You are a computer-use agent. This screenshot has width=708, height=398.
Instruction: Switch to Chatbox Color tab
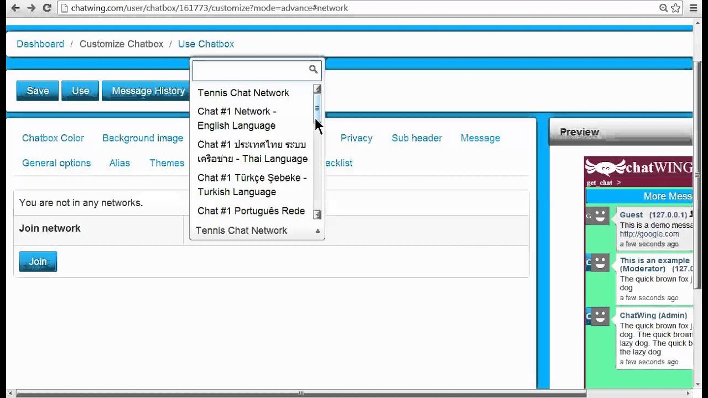(x=53, y=138)
